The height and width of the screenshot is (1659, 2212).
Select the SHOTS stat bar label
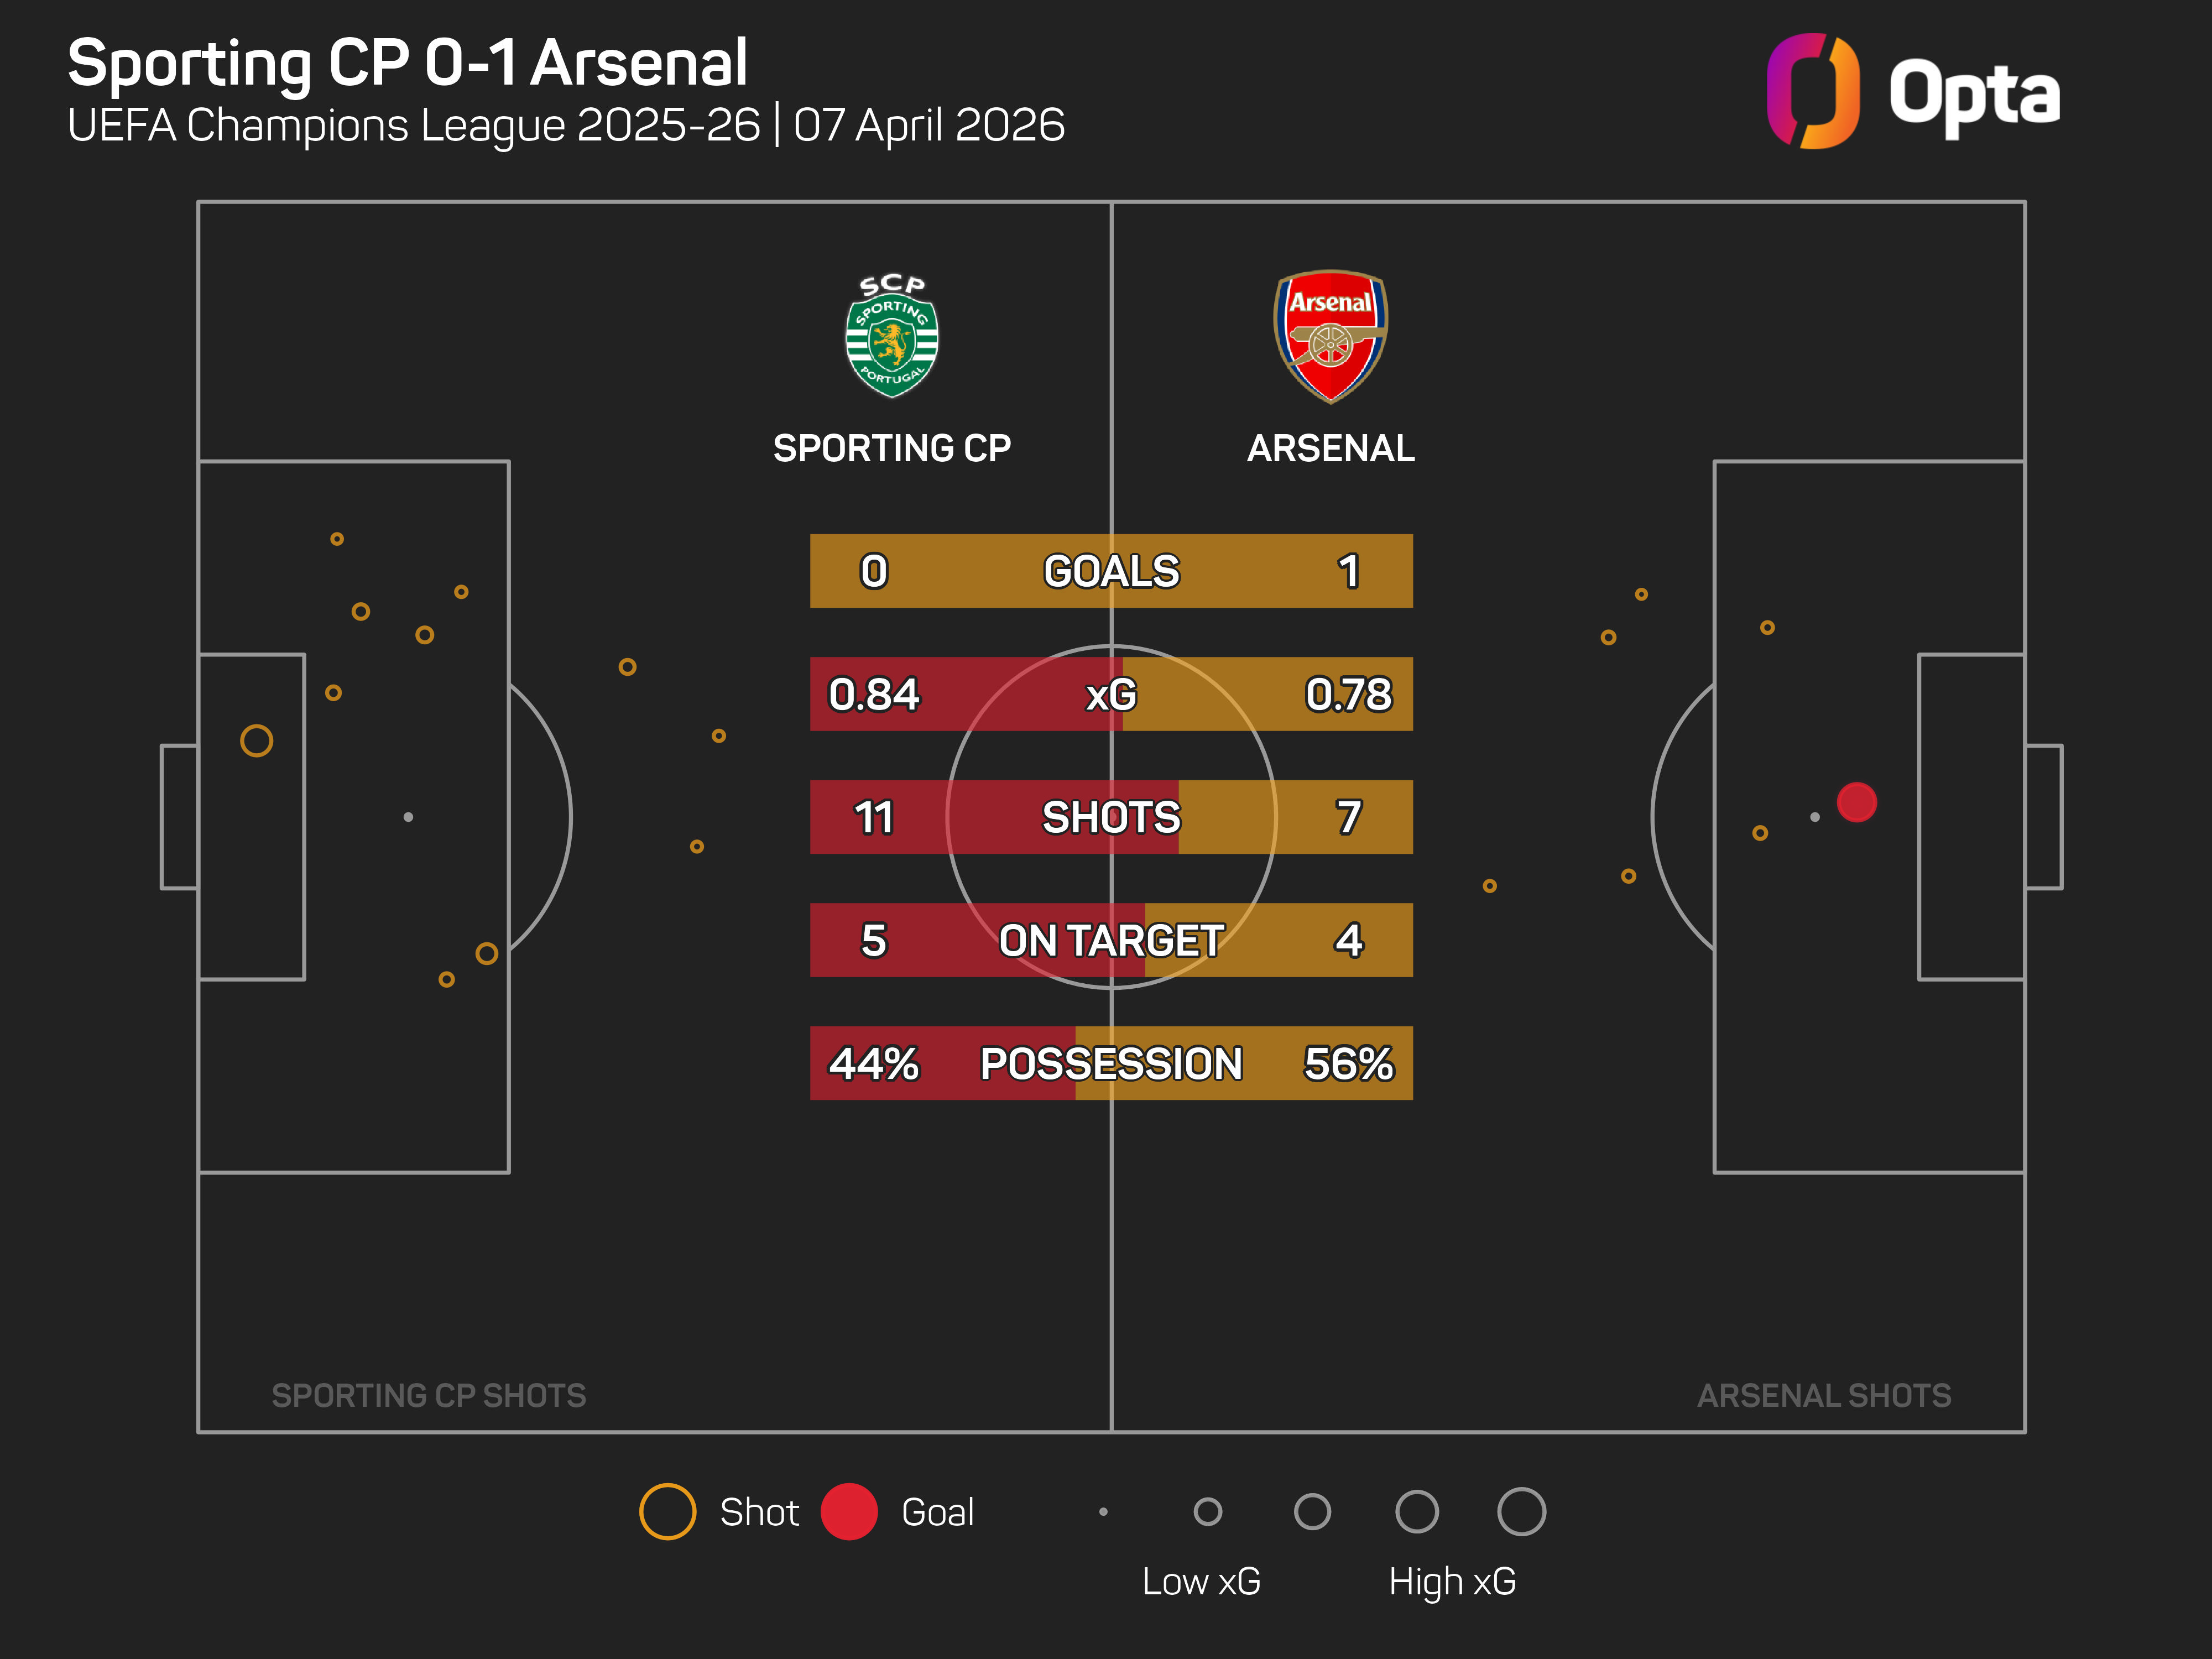[1111, 817]
